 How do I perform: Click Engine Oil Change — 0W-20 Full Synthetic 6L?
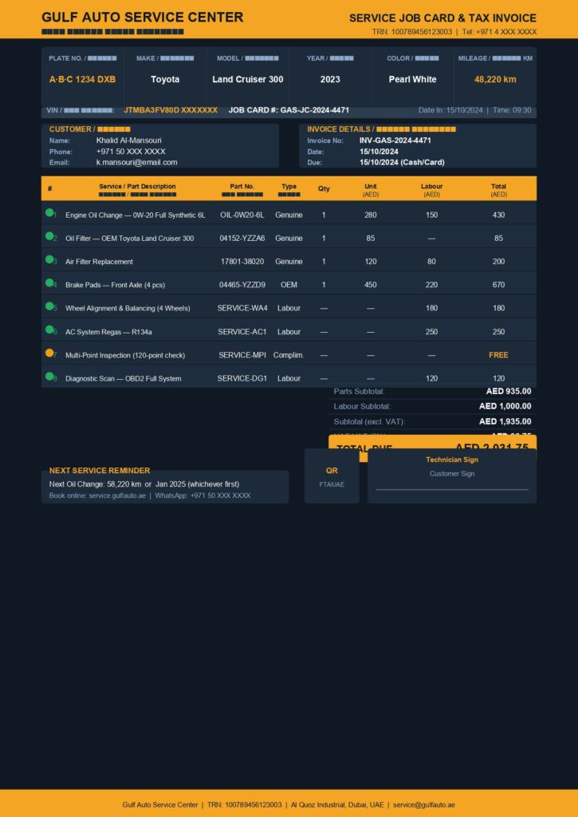pyautogui.click(x=136, y=215)
